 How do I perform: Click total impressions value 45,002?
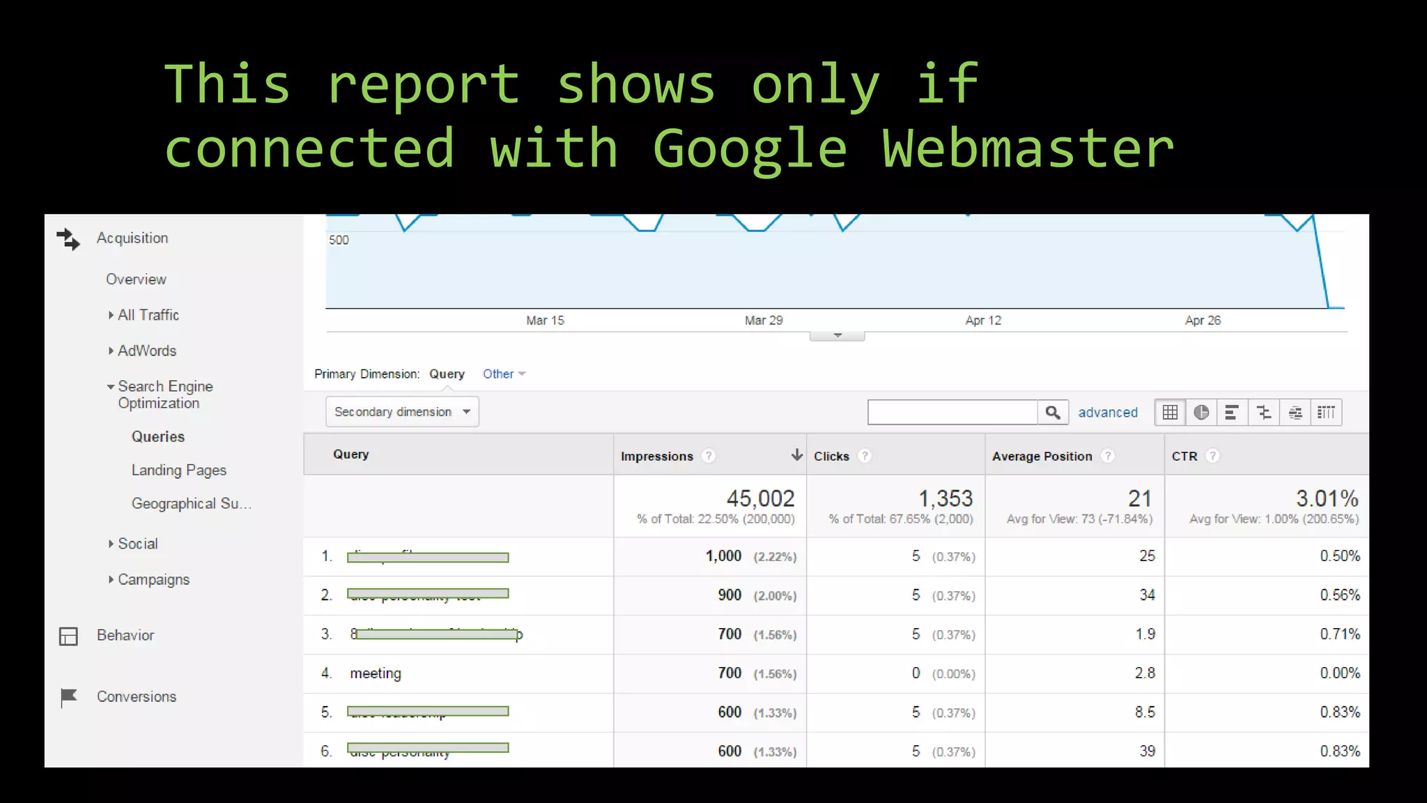760,498
